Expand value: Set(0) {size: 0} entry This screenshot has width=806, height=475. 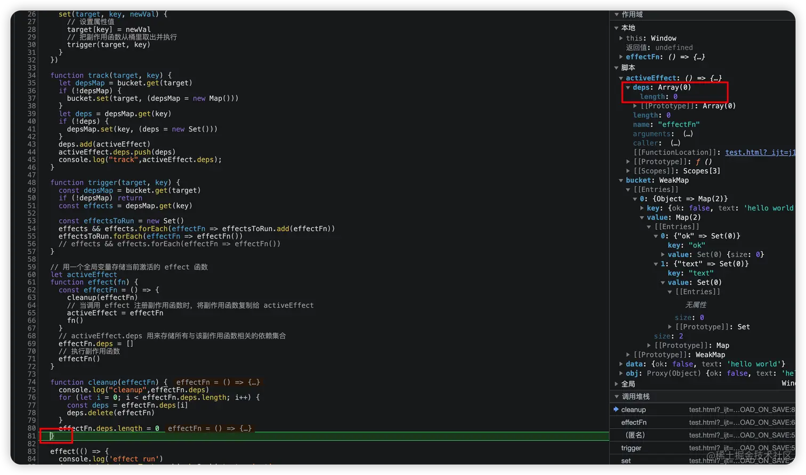point(663,255)
